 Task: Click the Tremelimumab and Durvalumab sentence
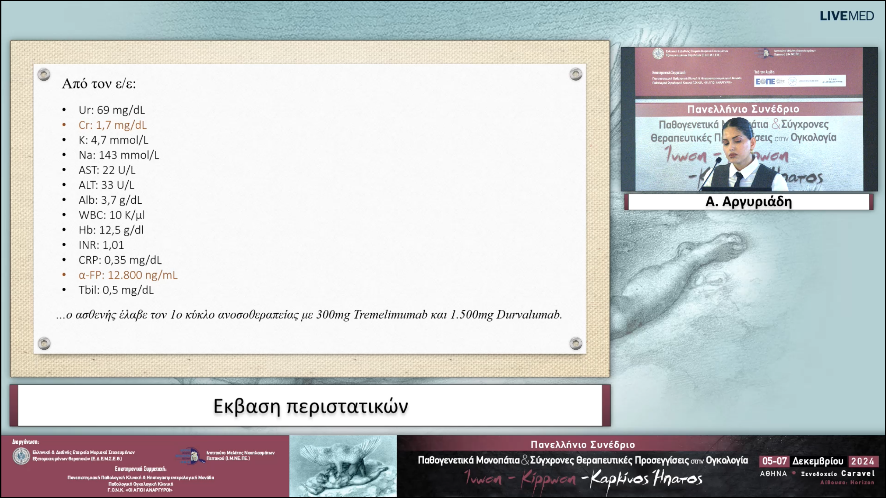pos(309,315)
